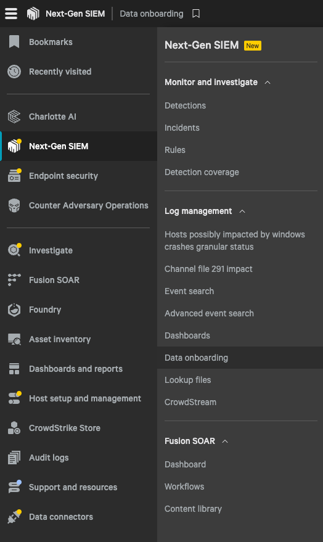Go to Incidents page

click(182, 128)
